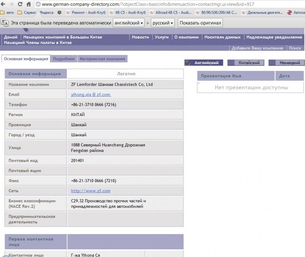Open 'Новости' menu item

pyautogui.click(x=140, y=37)
